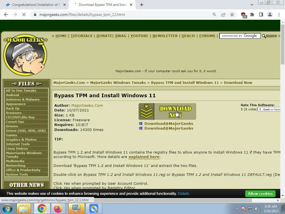Open CD\DVD\Blu-Ray category
The height and width of the screenshot is (214, 285).
(x=20, y=117)
